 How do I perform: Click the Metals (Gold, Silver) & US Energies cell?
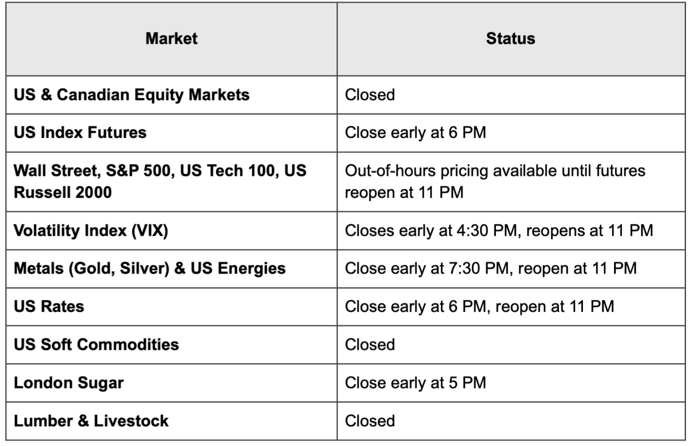tap(171, 268)
